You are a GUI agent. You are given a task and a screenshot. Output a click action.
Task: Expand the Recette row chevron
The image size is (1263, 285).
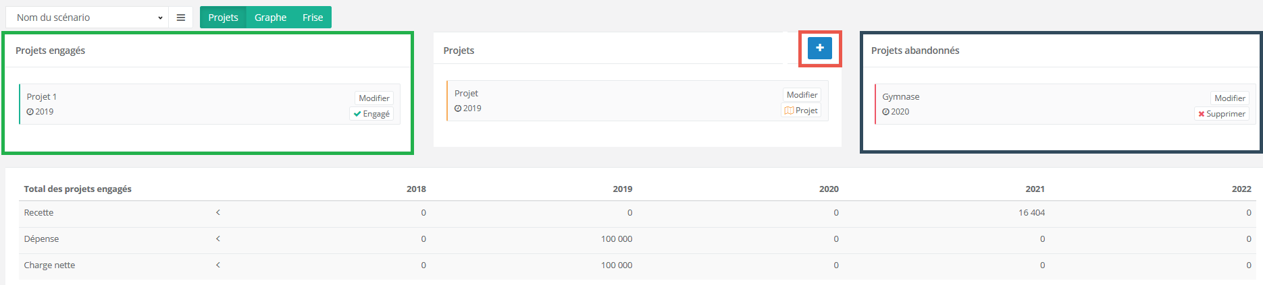tap(218, 212)
